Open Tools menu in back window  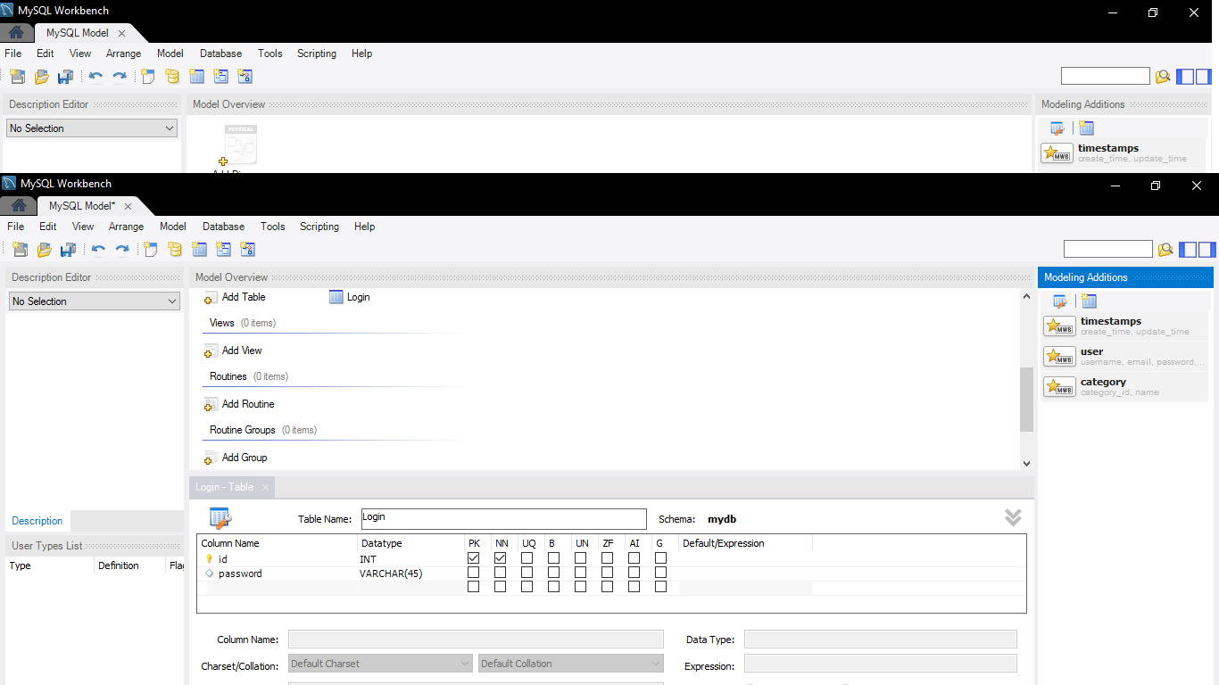coord(270,54)
